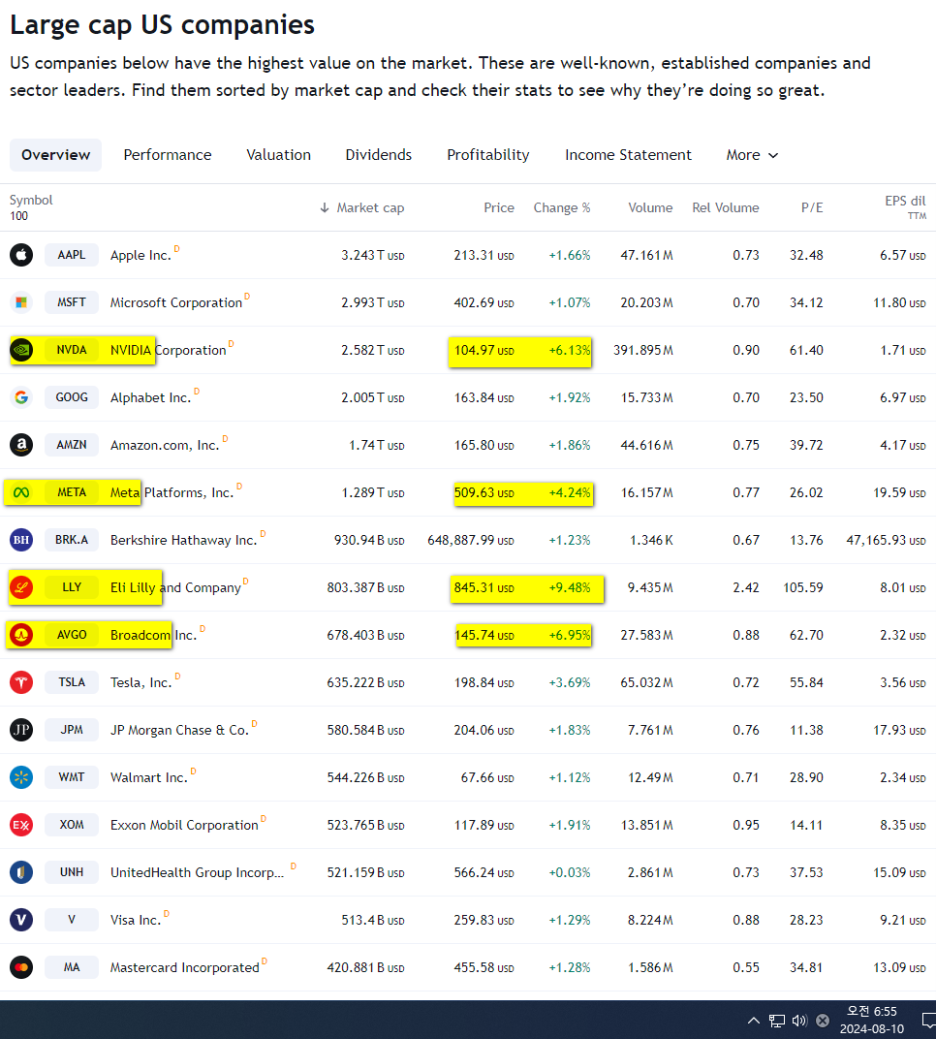This screenshot has width=936, height=1039.
Task: Click the Apple company logo icon
Action: point(21,255)
